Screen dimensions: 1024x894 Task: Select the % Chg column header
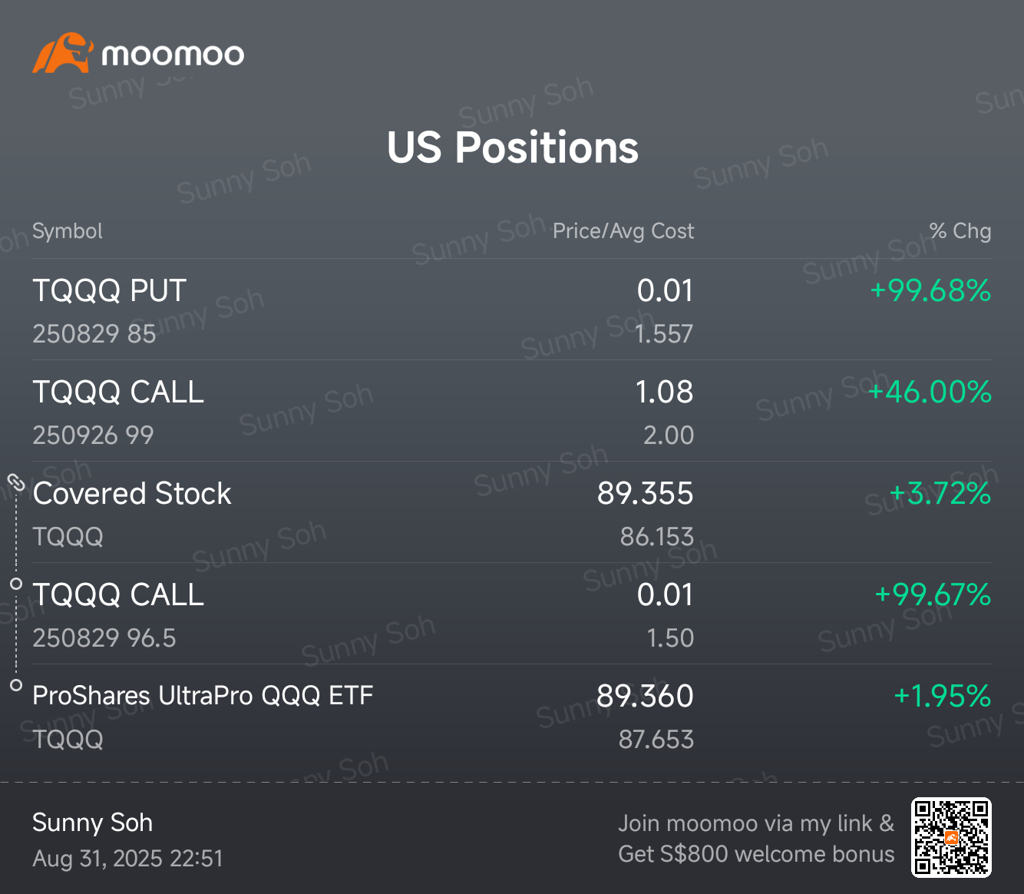(x=960, y=231)
